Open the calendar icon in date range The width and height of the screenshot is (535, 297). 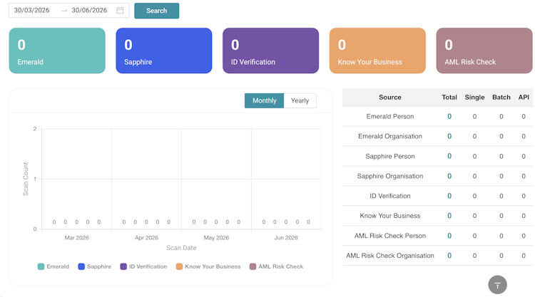[120, 10]
